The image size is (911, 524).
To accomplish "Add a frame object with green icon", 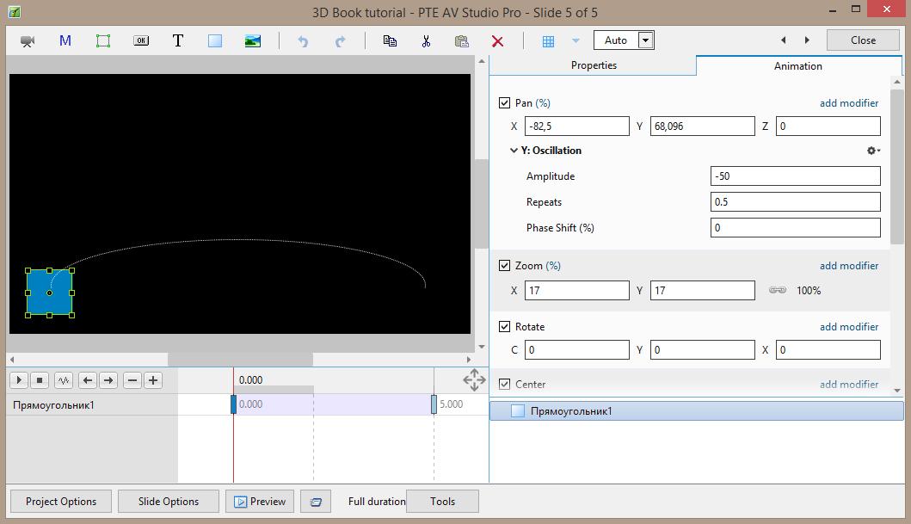I will [x=103, y=40].
